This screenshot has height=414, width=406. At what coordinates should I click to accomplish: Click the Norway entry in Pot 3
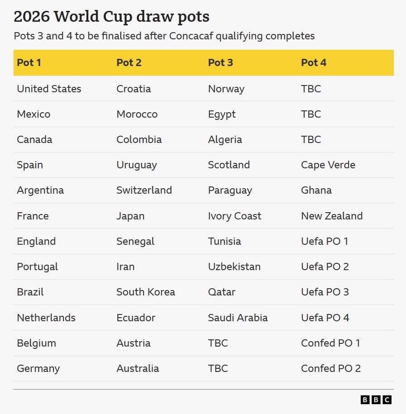tap(226, 89)
